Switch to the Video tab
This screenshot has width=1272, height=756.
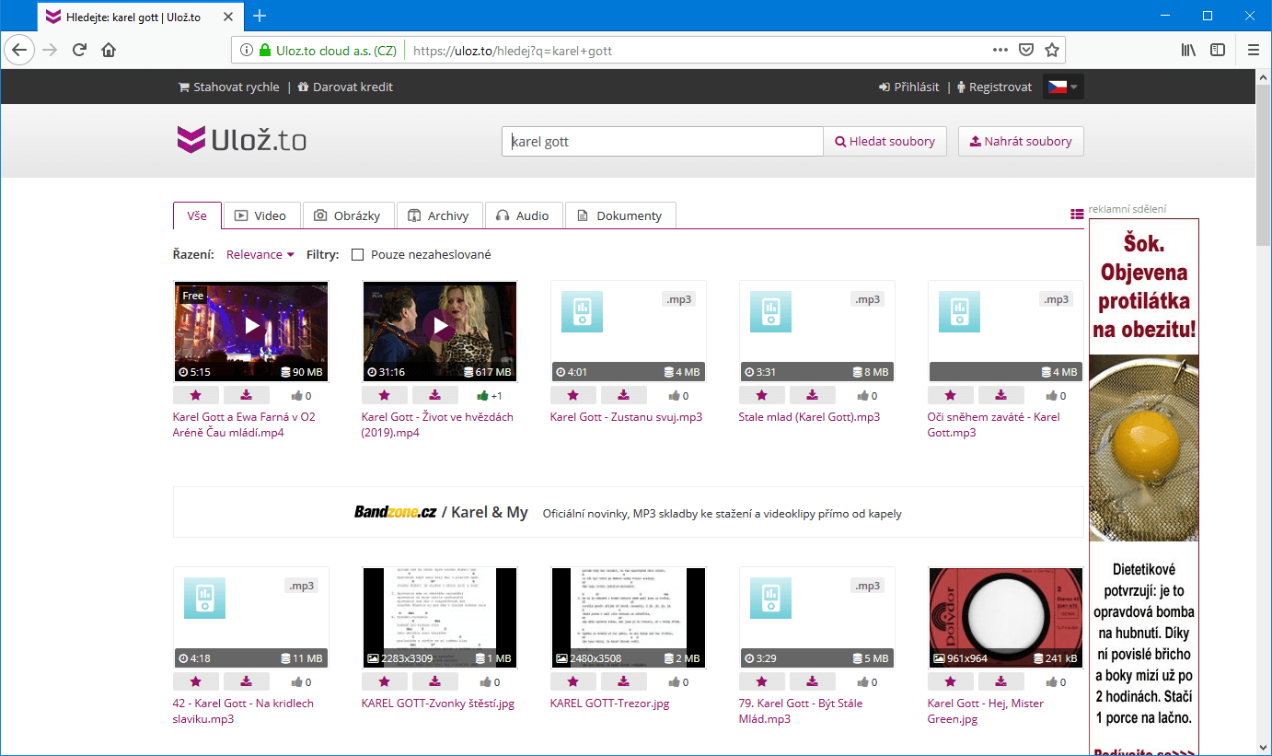[261, 215]
